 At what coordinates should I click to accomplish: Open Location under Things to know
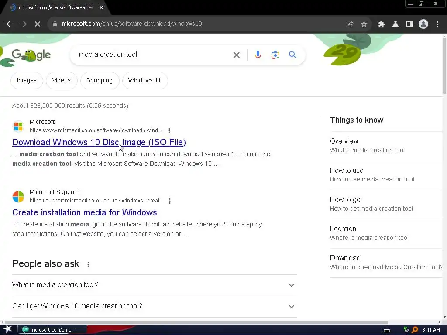point(385,233)
